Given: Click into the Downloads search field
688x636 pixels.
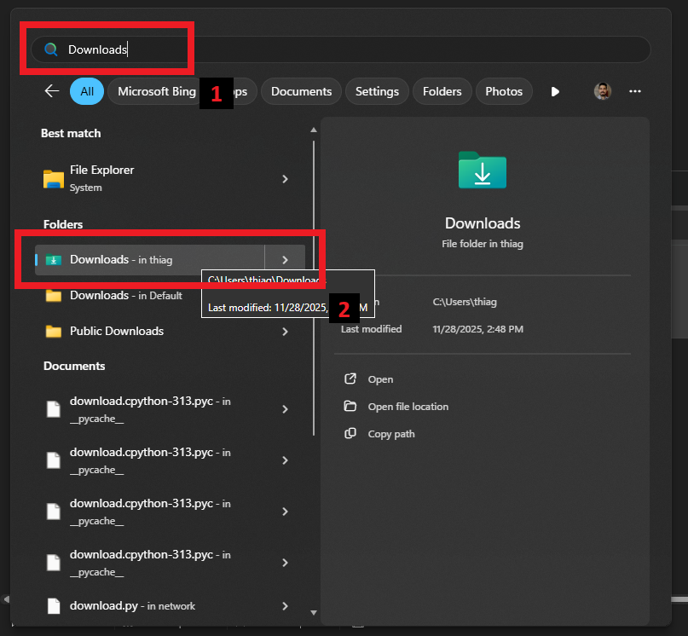Looking at the screenshot, I should click(x=340, y=49).
